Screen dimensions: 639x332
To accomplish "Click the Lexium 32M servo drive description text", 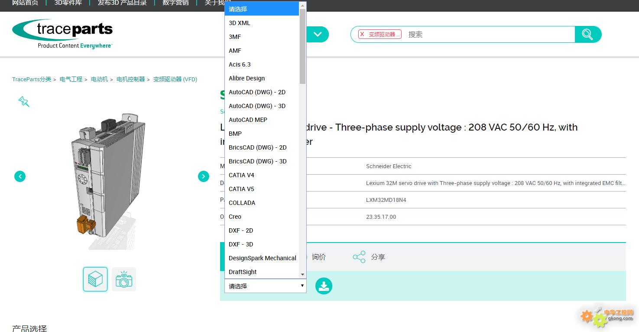I will (x=496, y=183).
